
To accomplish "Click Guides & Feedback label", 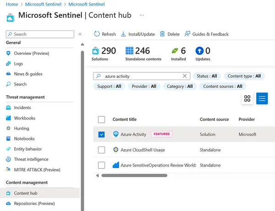I will coord(210,34).
